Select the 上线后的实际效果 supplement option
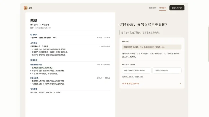The width and height of the screenshot is (209, 117). pyautogui.click(x=167, y=70)
